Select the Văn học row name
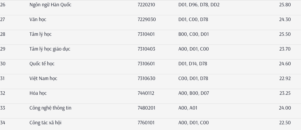The width and height of the screenshot is (301, 130). click(x=38, y=20)
